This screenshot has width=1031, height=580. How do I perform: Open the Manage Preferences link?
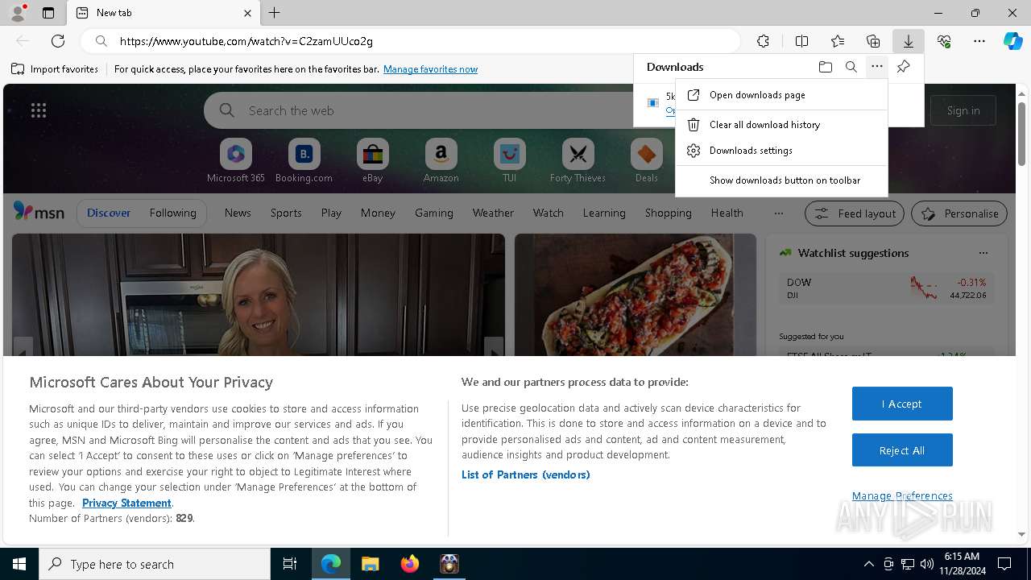(902, 495)
